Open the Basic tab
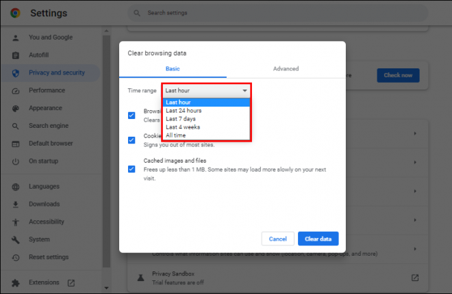This screenshot has height=294, width=452. [x=173, y=68]
